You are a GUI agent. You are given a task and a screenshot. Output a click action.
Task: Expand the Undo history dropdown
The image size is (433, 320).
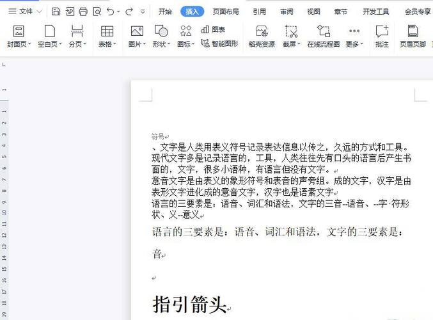click(x=118, y=12)
